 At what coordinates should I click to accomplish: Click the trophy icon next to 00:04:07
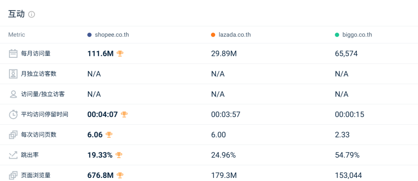click(124, 114)
